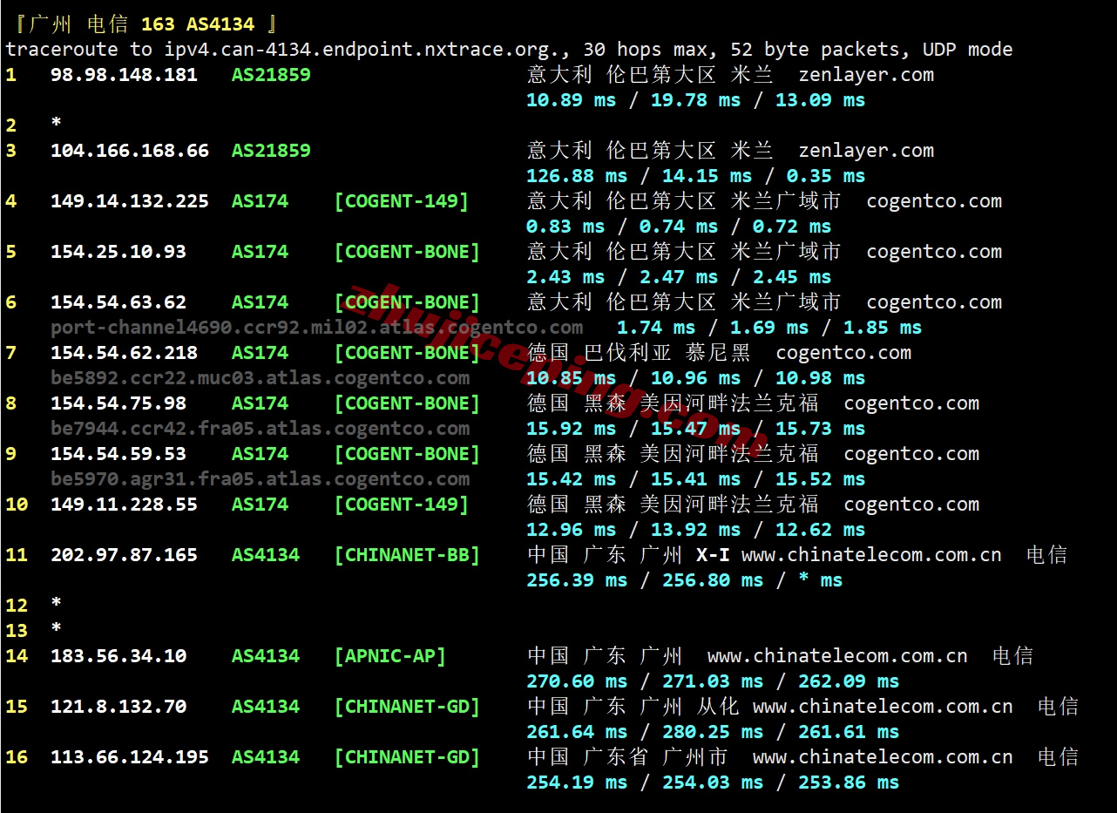This screenshot has width=1117, height=813.
Task: Select the timing line starting with 126.88 ms
Action: (x=695, y=176)
